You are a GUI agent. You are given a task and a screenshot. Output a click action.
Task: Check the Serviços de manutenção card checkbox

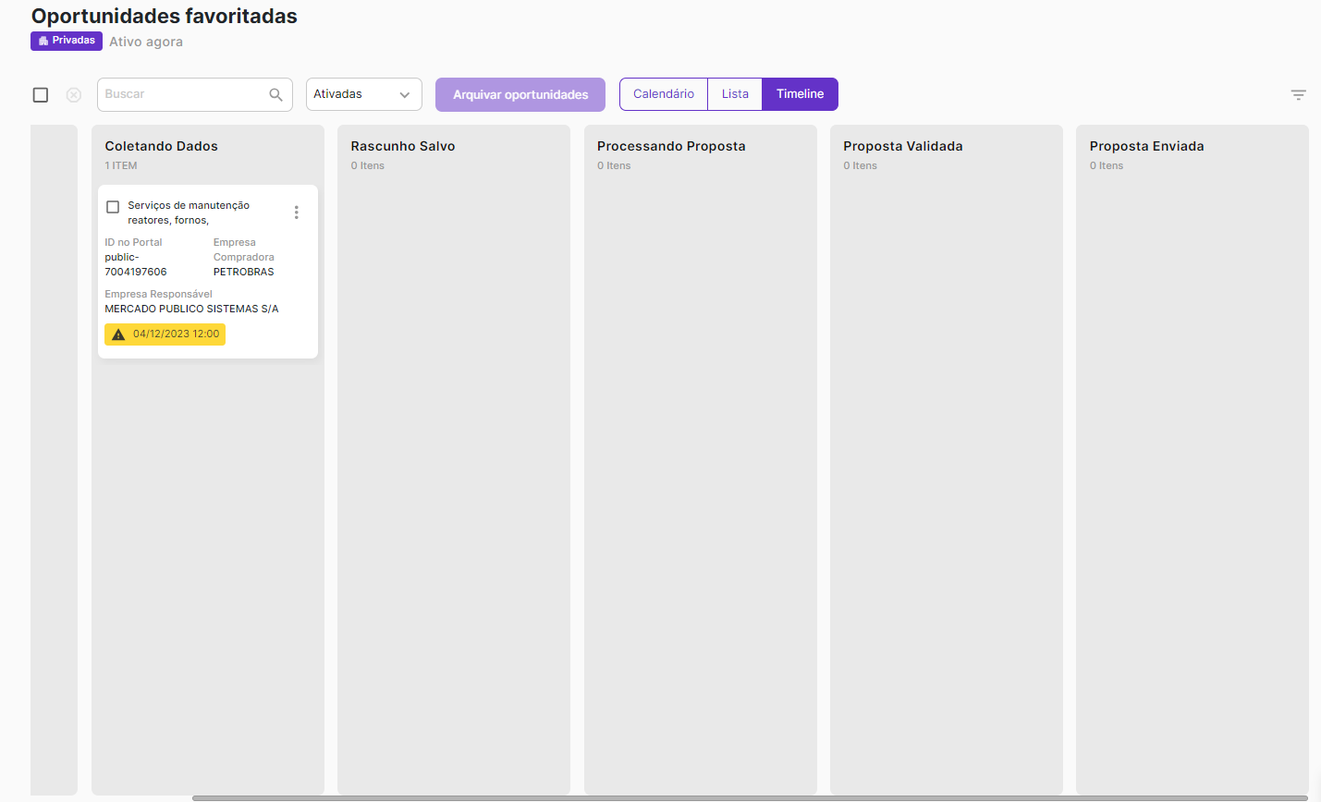pos(113,207)
